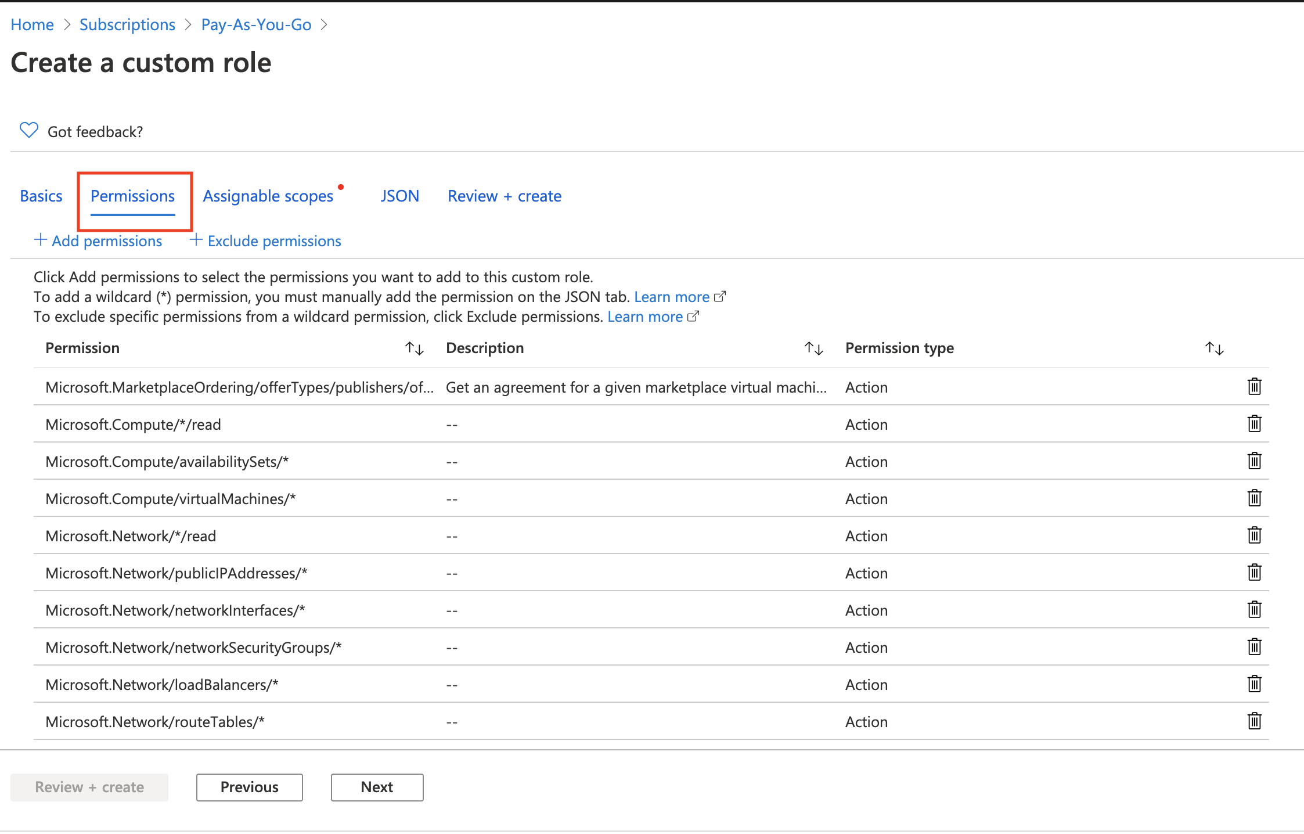
Task: Trash the Microsoft.Network/publicIPAddresses/* row
Action: click(x=1254, y=573)
